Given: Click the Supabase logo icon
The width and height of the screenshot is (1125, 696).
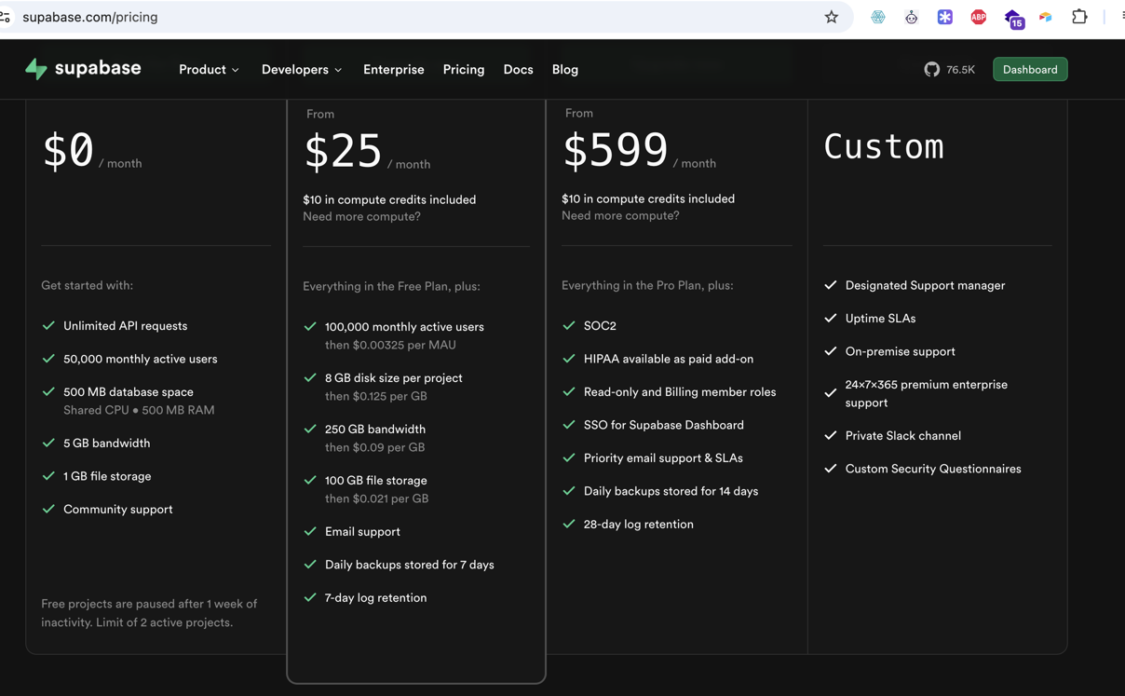Looking at the screenshot, I should click(36, 68).
